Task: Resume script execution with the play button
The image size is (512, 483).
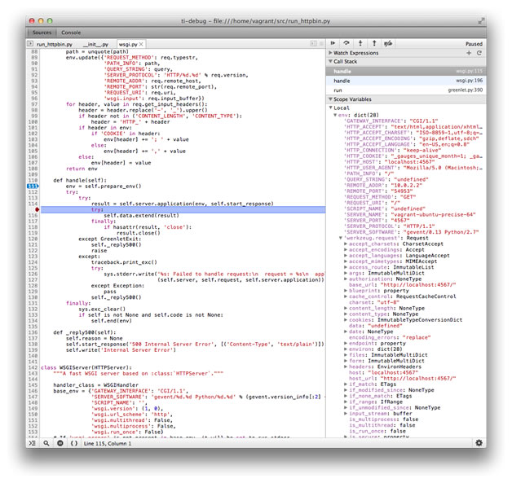Action: point(333,42)
